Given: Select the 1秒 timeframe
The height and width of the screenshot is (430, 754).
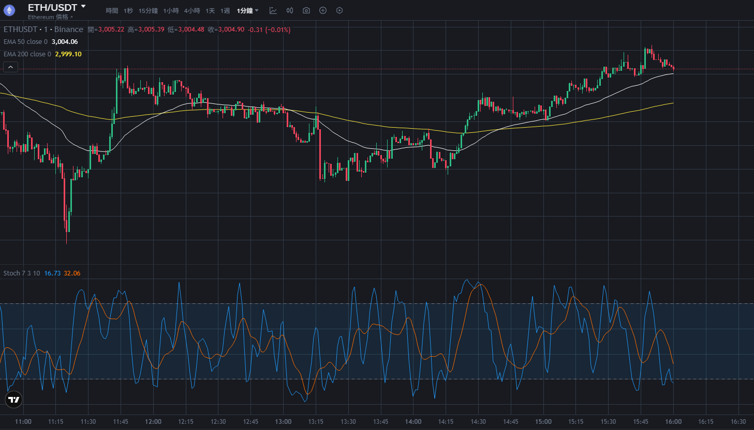Looking at the screenshot, I should (128, 11).
